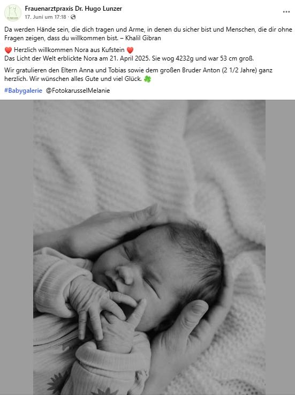The width and height of the screenshot is (295, 395).
Task: Open the three-dot post options menu
Action: click(x=286, y=12)
